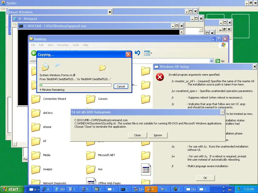Image resolution: width=258 pixels, height=193 pixels.
Task: Select the Microsoft.NET folder icon
Action: tap(91, 155)
